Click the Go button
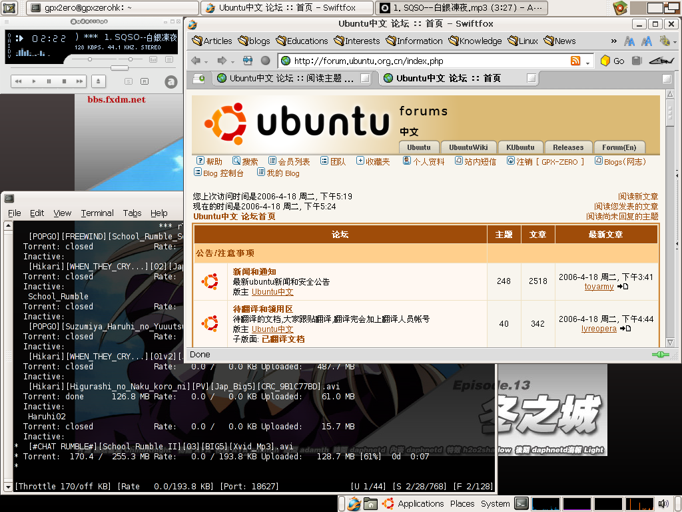682x512 pixels. (613, 61)
